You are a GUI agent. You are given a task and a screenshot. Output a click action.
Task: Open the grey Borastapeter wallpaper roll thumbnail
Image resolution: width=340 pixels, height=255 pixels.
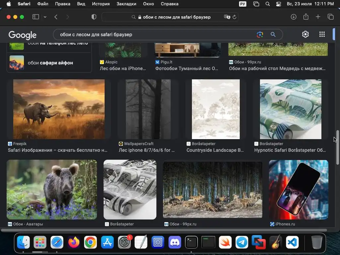click(130, 190)
